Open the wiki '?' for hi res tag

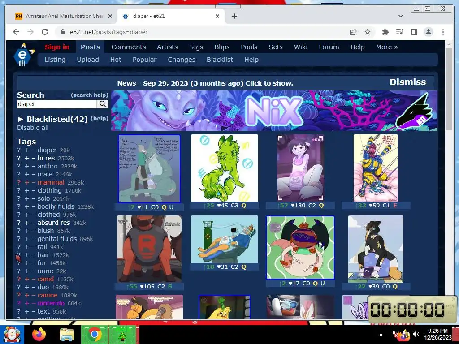tap(19, 158)
